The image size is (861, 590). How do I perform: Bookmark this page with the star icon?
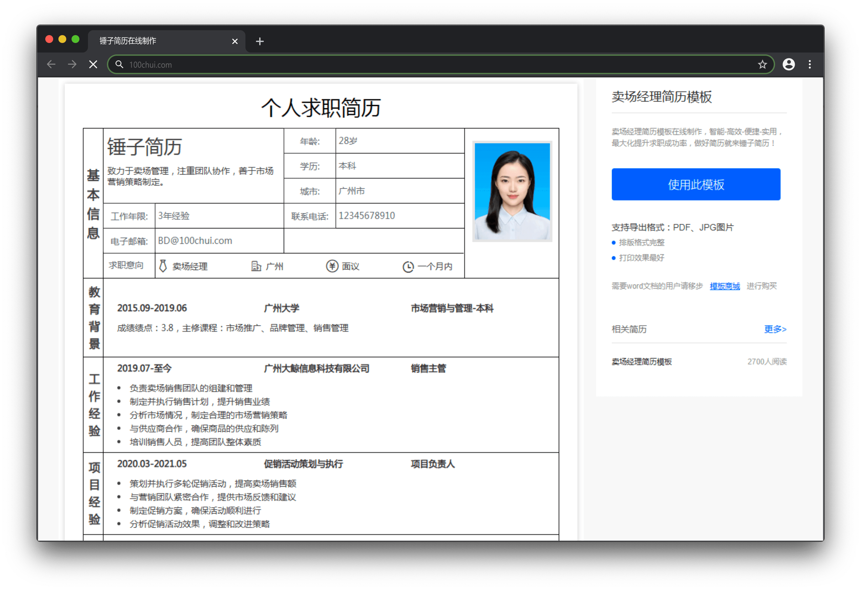[762, 65]
